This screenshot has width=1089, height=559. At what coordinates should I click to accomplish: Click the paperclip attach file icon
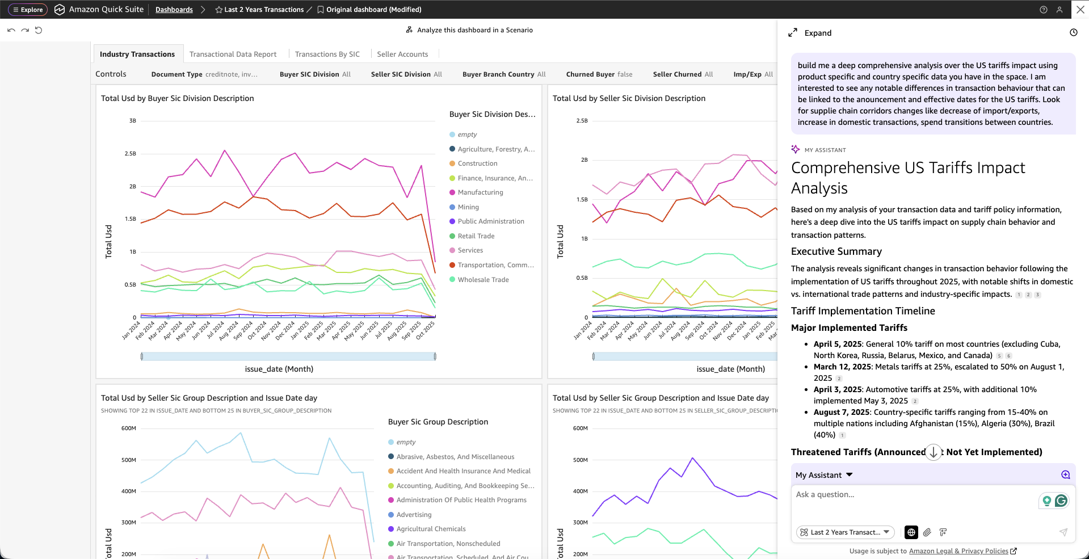click(x=927, y=532)
